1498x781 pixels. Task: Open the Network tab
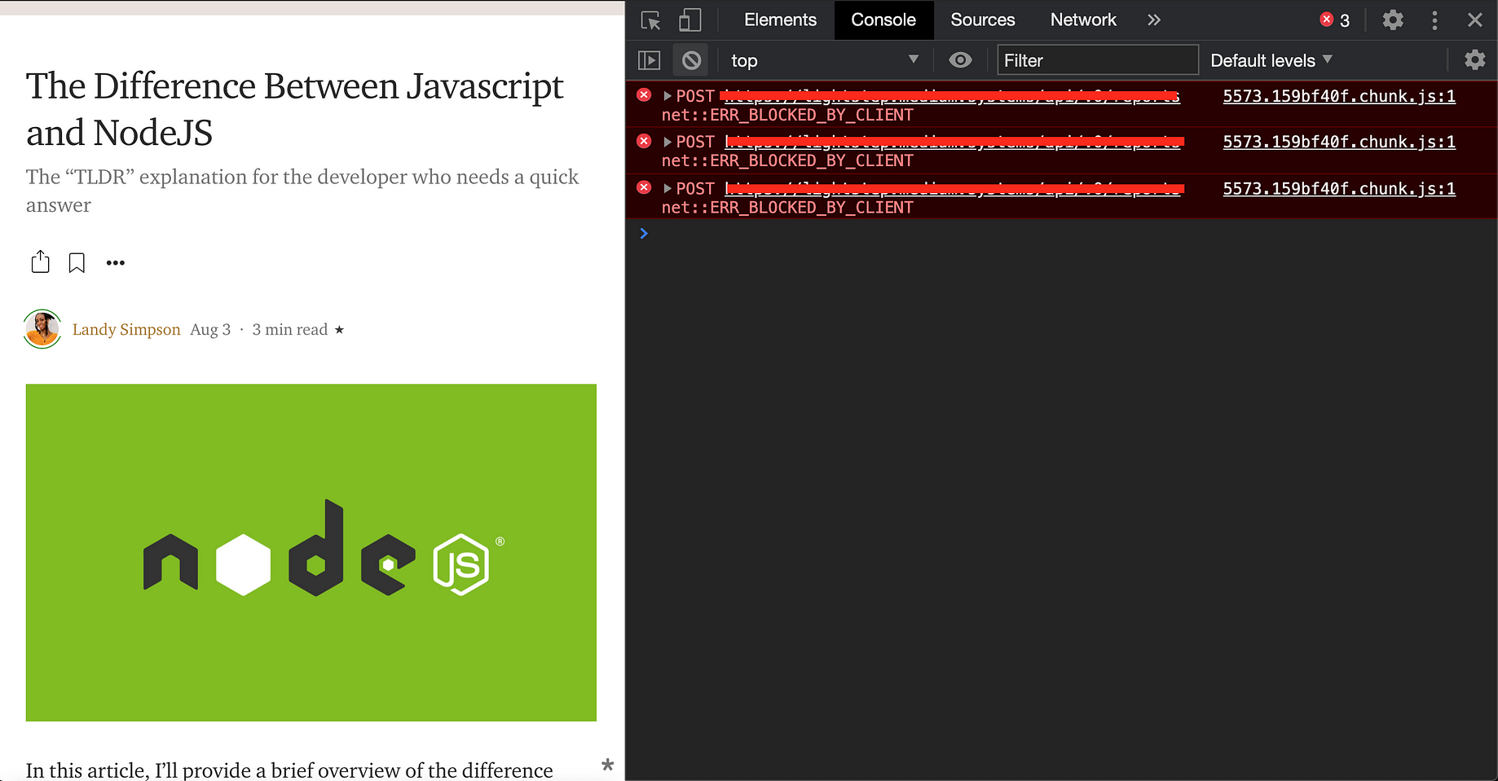pos(1083,20)
